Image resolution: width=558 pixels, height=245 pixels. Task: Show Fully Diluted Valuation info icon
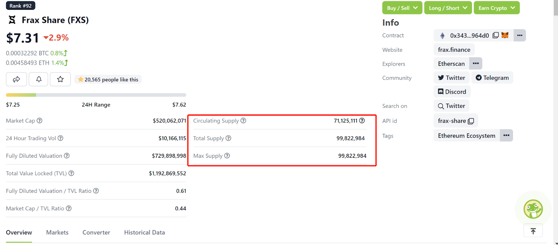pyautogui.click(x=67, y=156)
